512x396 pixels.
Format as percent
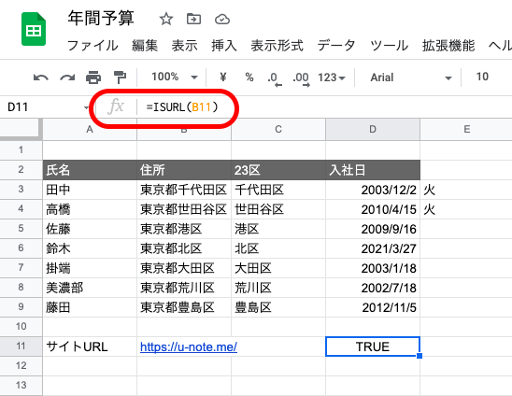(x=249, y=78)
